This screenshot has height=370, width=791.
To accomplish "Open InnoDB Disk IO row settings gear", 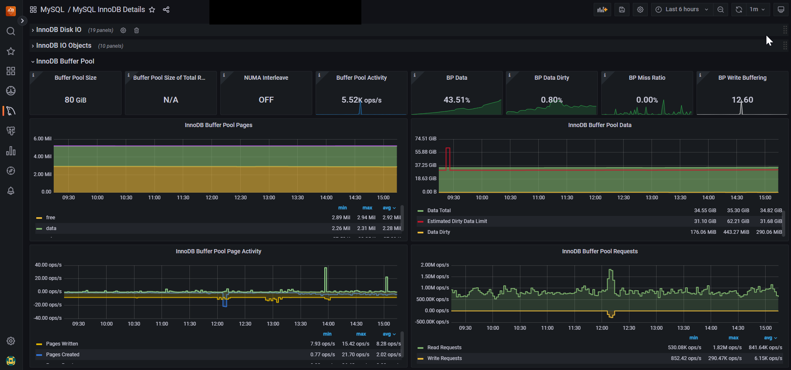I will (x=123, y=30).
